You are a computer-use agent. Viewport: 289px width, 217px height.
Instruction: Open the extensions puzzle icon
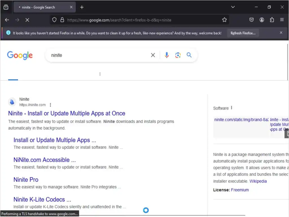click(272, 20)
